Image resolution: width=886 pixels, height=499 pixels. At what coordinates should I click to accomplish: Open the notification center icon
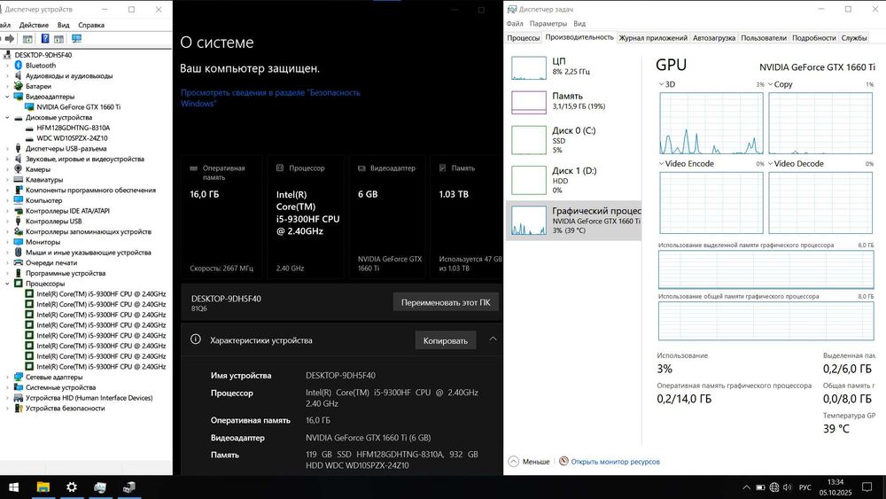point(867,487)
